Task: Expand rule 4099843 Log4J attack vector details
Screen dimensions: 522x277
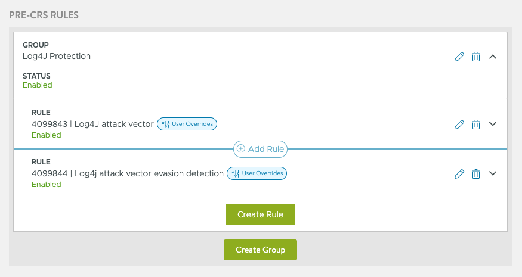Action: pyautogui.click(x=493, y=124)
